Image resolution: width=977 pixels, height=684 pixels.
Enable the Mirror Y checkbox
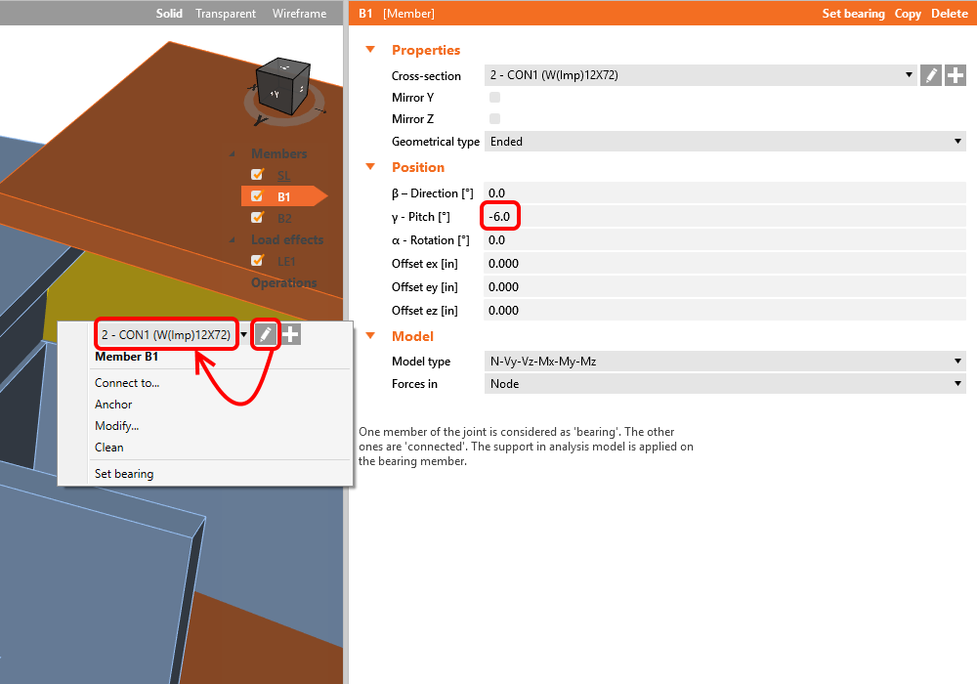coord(494,97)
